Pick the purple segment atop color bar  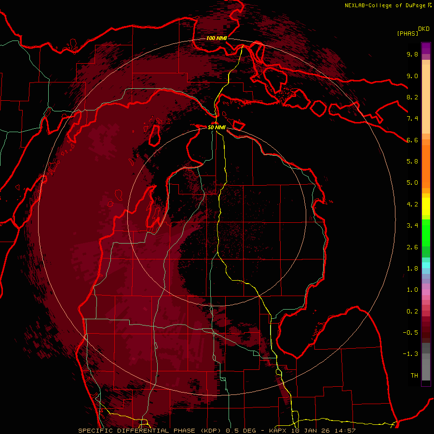click(x=426, y=48)
